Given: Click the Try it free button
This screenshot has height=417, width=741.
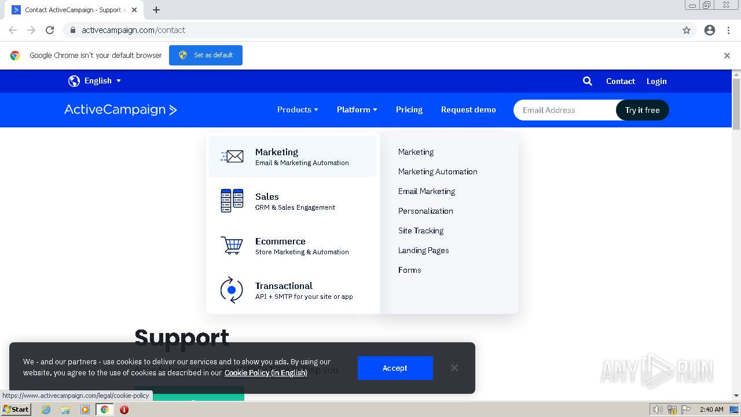Looking at the screenshot, I should pyautogui.click(x=642, y=110).
